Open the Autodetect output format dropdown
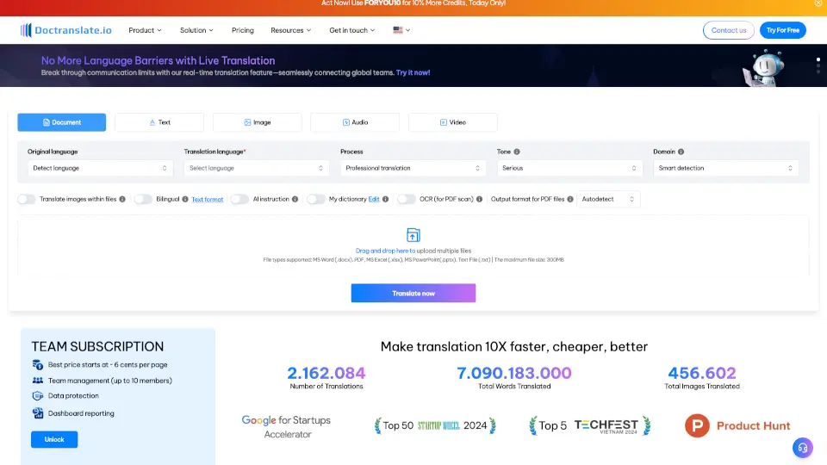827x465 pixels. pyautogui.click(x=608, y=199)
